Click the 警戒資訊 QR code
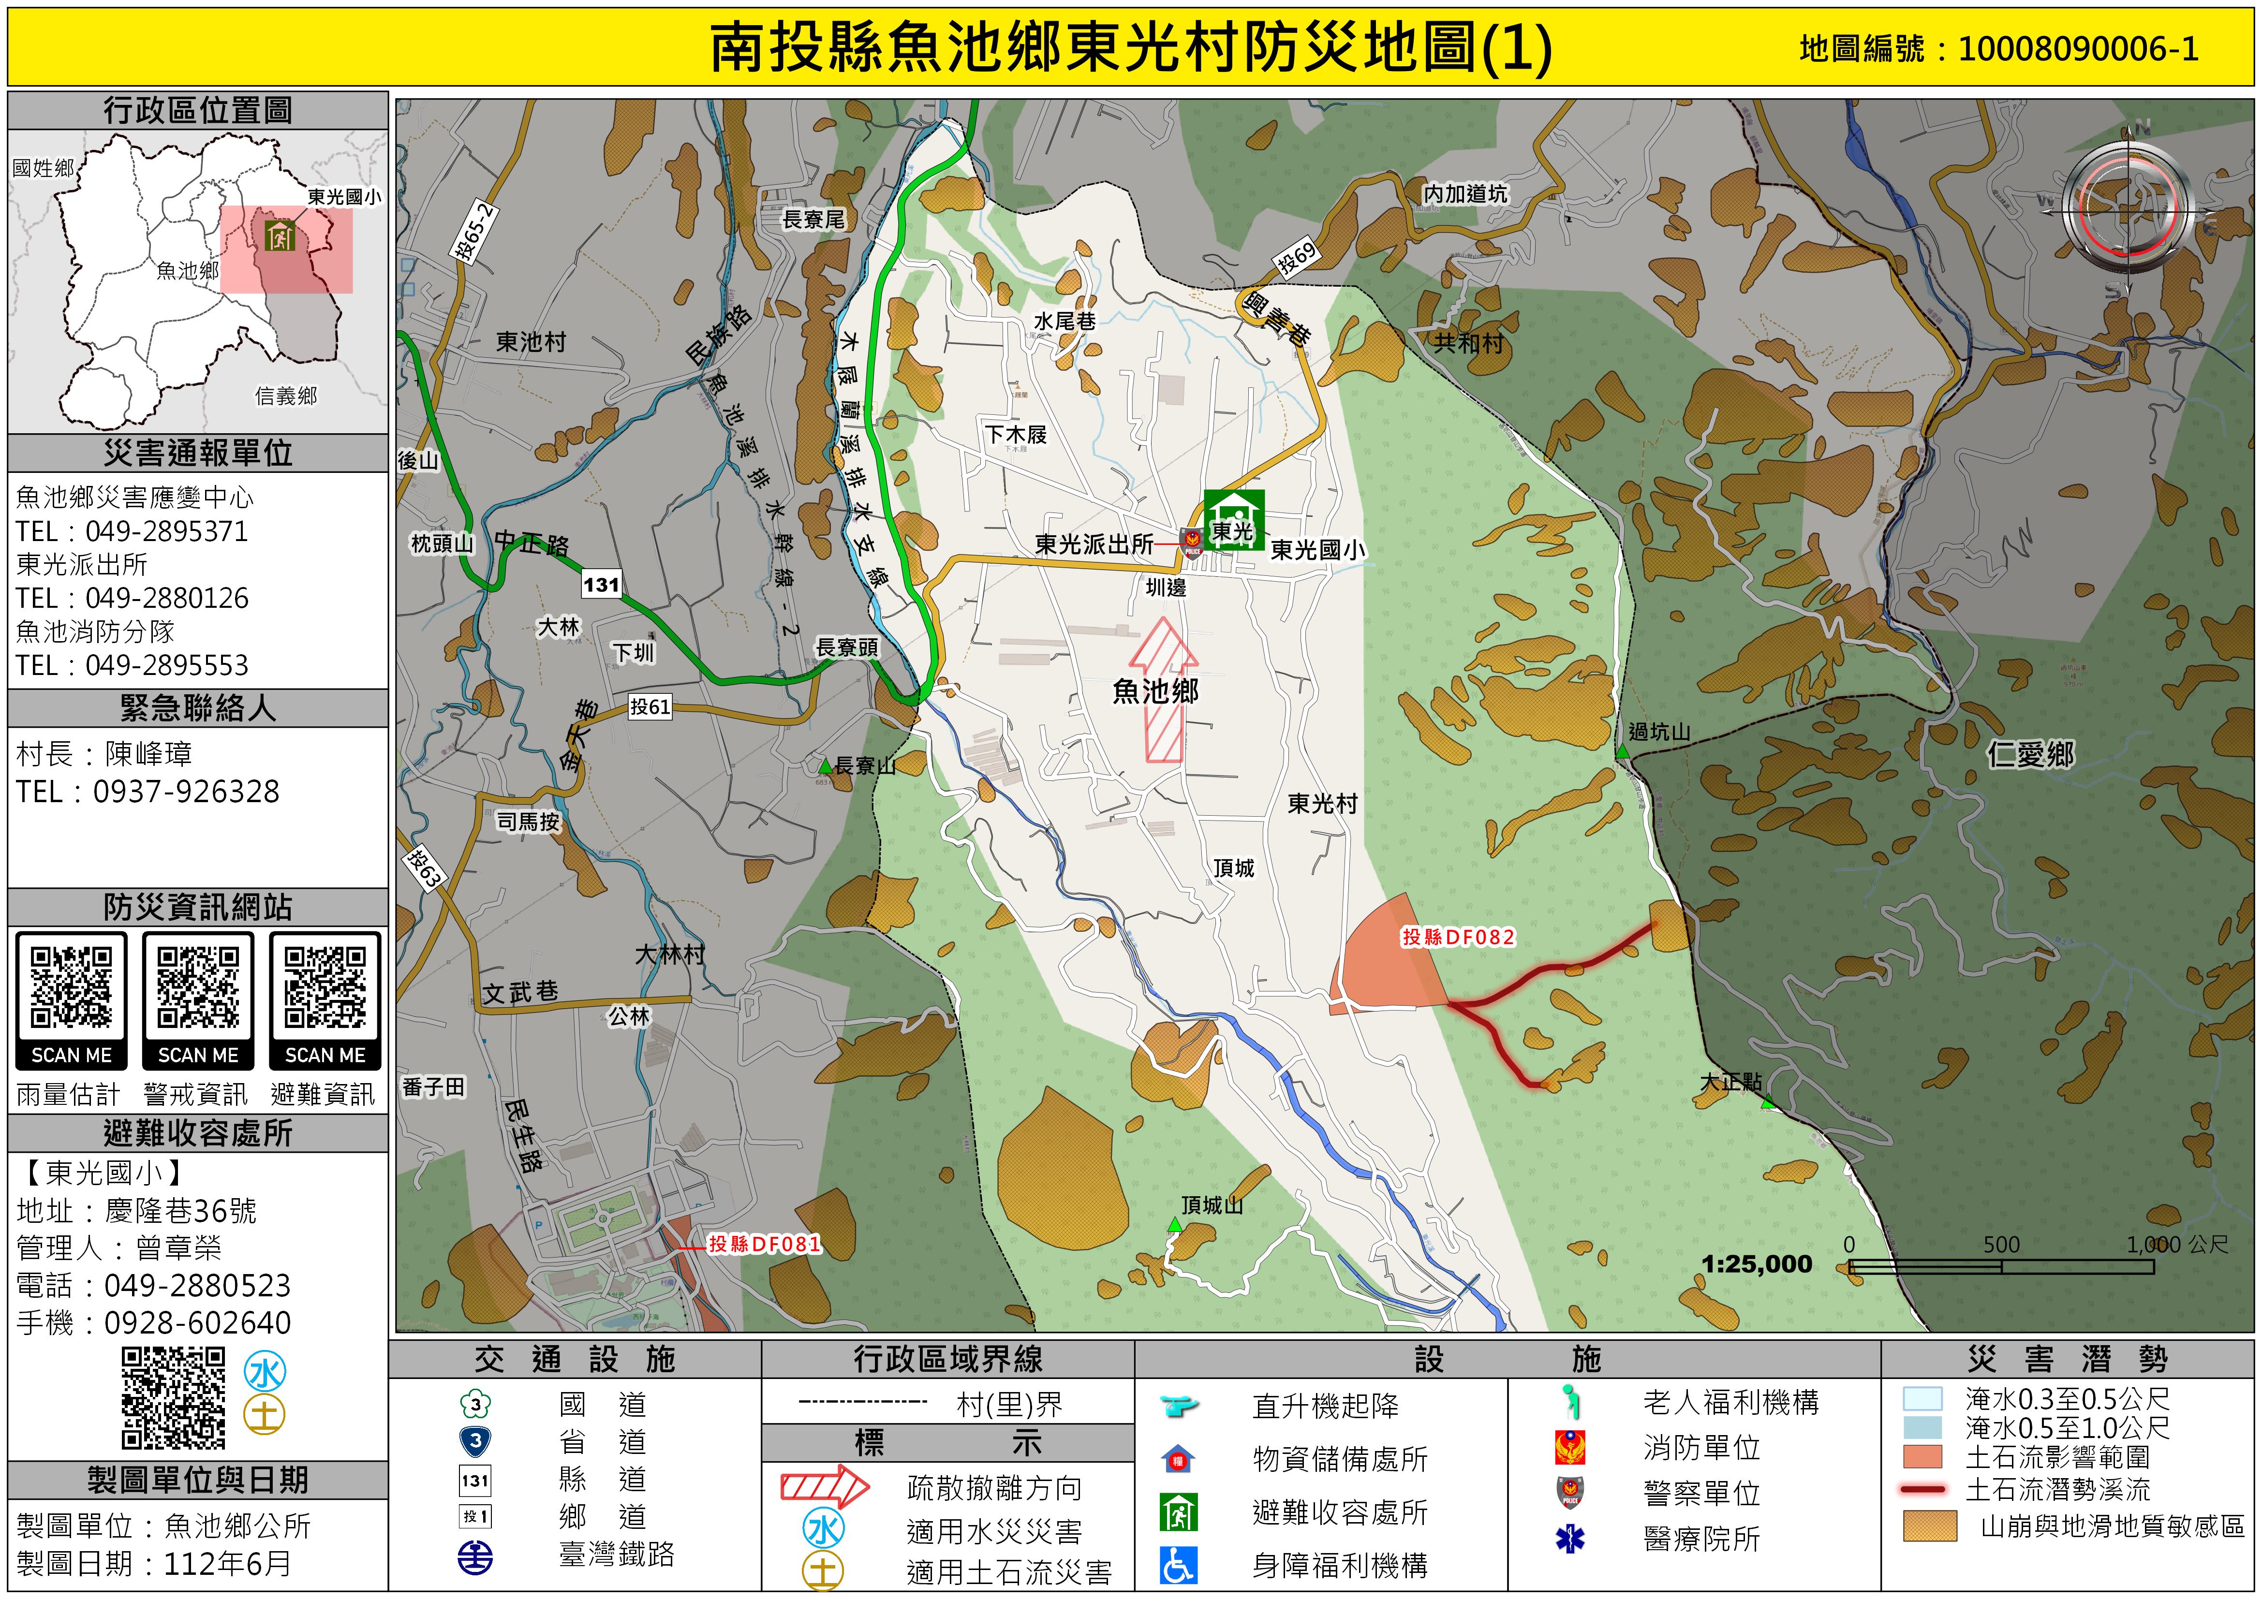The width and height of the screenshot is (2262, 1599). 198,987
